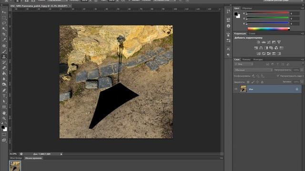The width and height of the screenshot is (305, 171).
Task: Open History panel icon in dock
Action: tap(228, 11)
